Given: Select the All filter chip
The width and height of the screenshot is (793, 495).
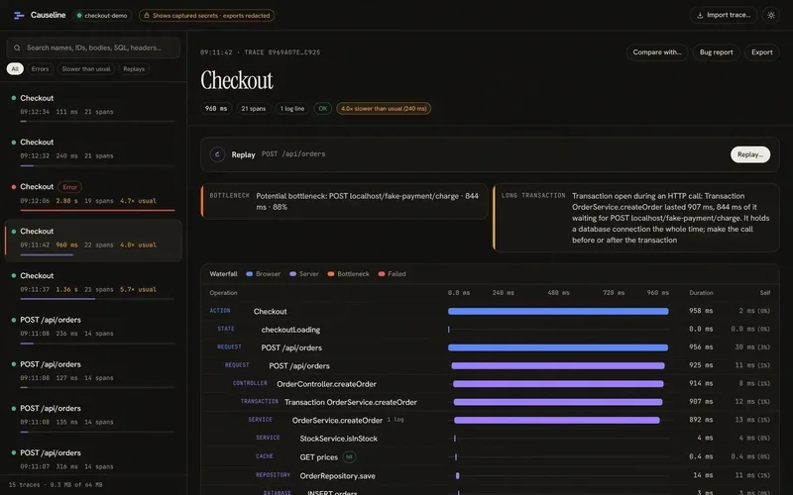Looking at the screenshot, I should point(15,68).
